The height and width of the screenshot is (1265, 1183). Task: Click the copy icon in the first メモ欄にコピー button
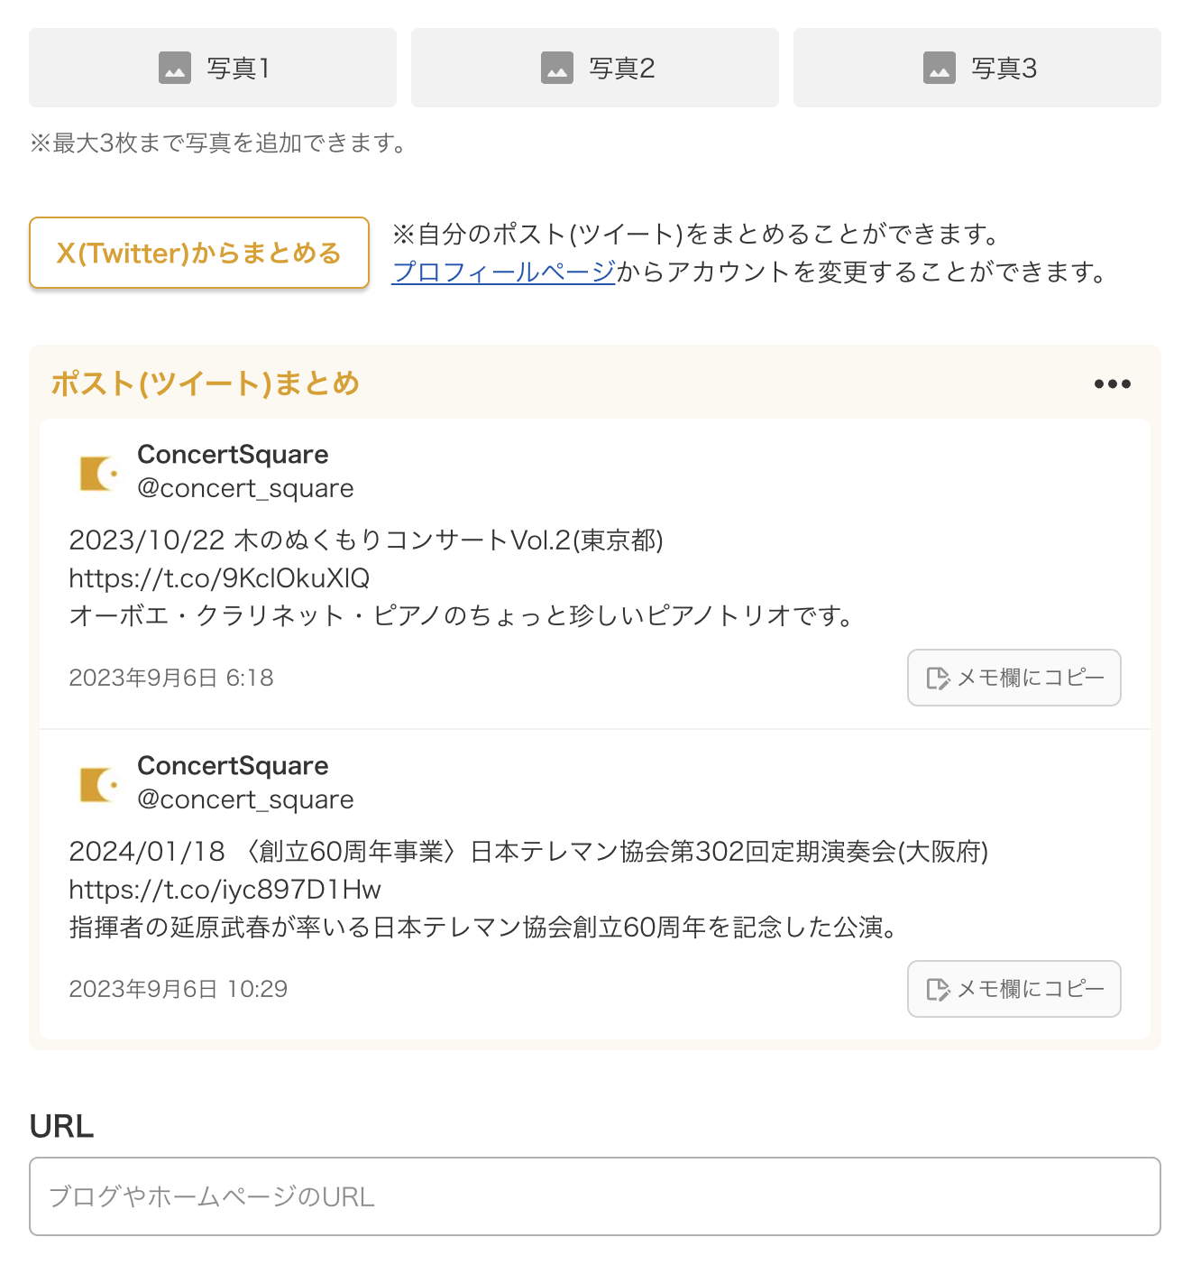point(938,679)
